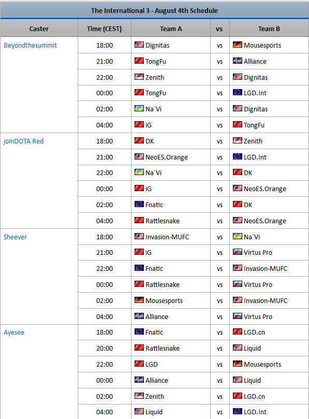Click the schedule title The International 3
Viewport: 309px width, 419px height.
click(x=154, y=11)
